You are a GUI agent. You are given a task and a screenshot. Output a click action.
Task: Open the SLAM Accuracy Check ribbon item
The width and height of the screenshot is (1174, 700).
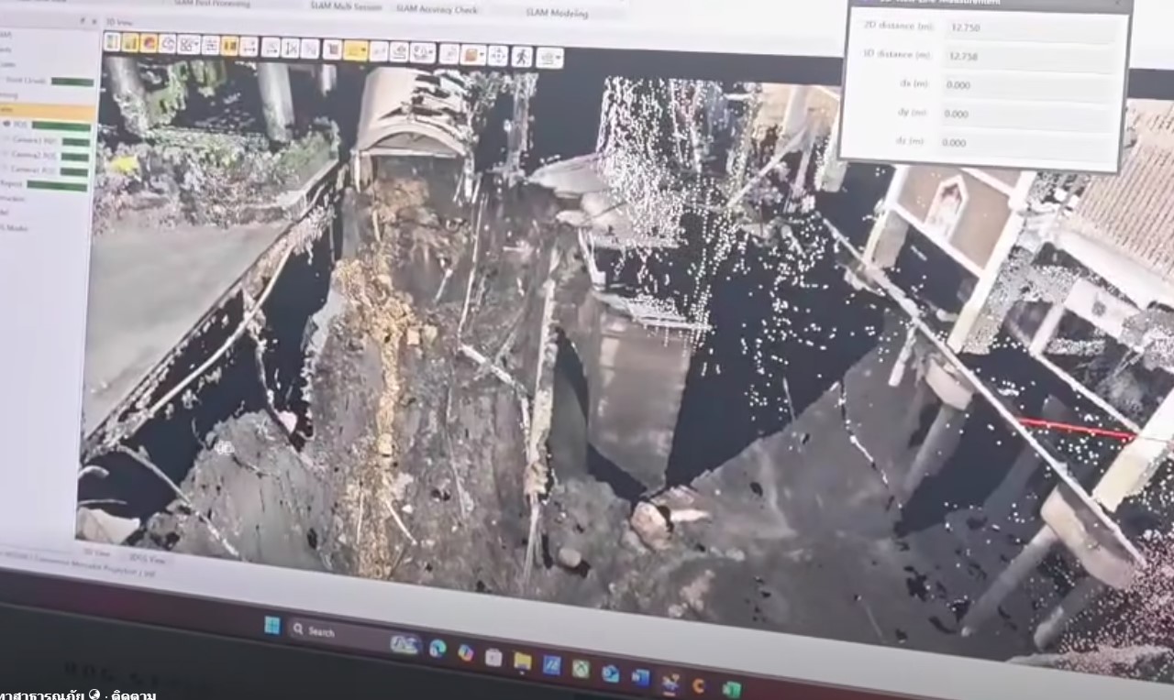tap(437, 8)
